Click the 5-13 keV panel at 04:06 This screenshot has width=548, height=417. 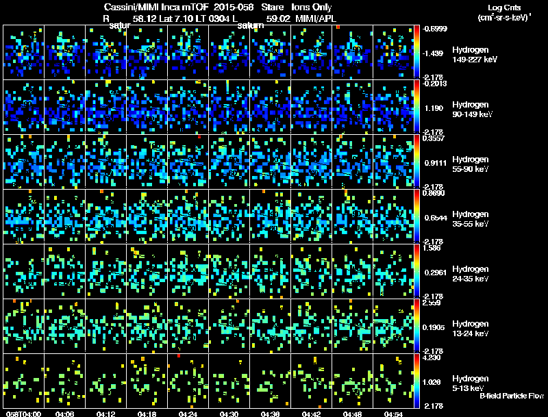point(64,381)
